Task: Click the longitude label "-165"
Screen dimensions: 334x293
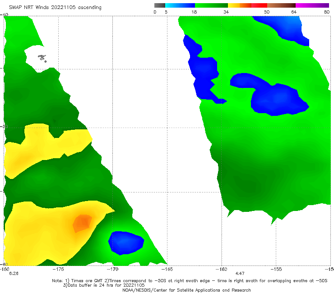Action: click(x=167, y=269)
